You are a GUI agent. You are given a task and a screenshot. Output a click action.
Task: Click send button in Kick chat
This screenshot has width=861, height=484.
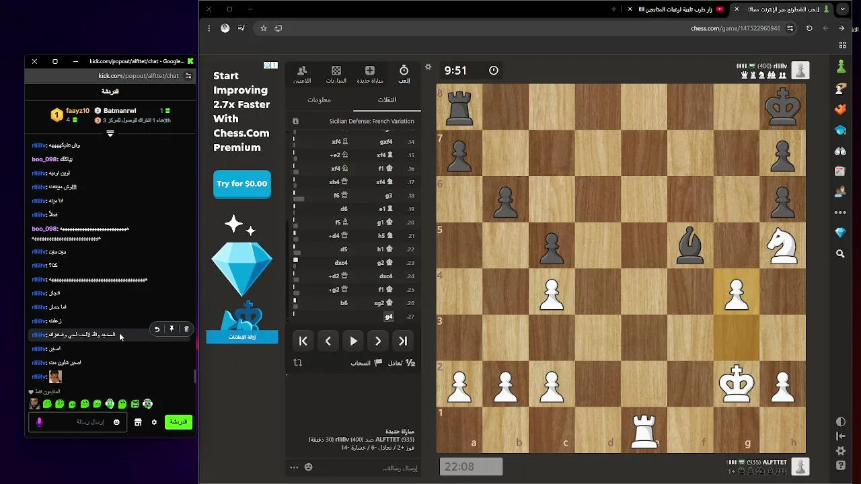pos(178,421)
